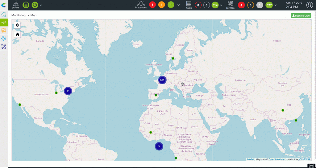
Task: Click the date and time display
Action: point(294,5)
